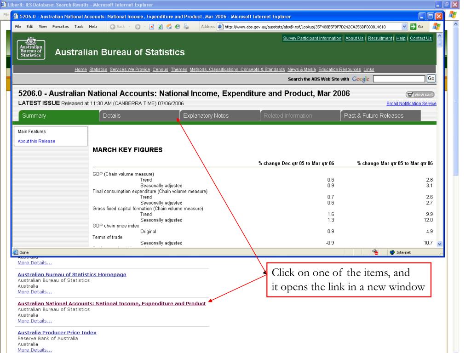Click the ABS page scrollbar up arrow
This screenshot has height=353, width=471.
point(440,35)
